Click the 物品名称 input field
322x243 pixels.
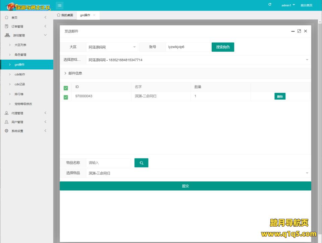click(x=108, y=163)
